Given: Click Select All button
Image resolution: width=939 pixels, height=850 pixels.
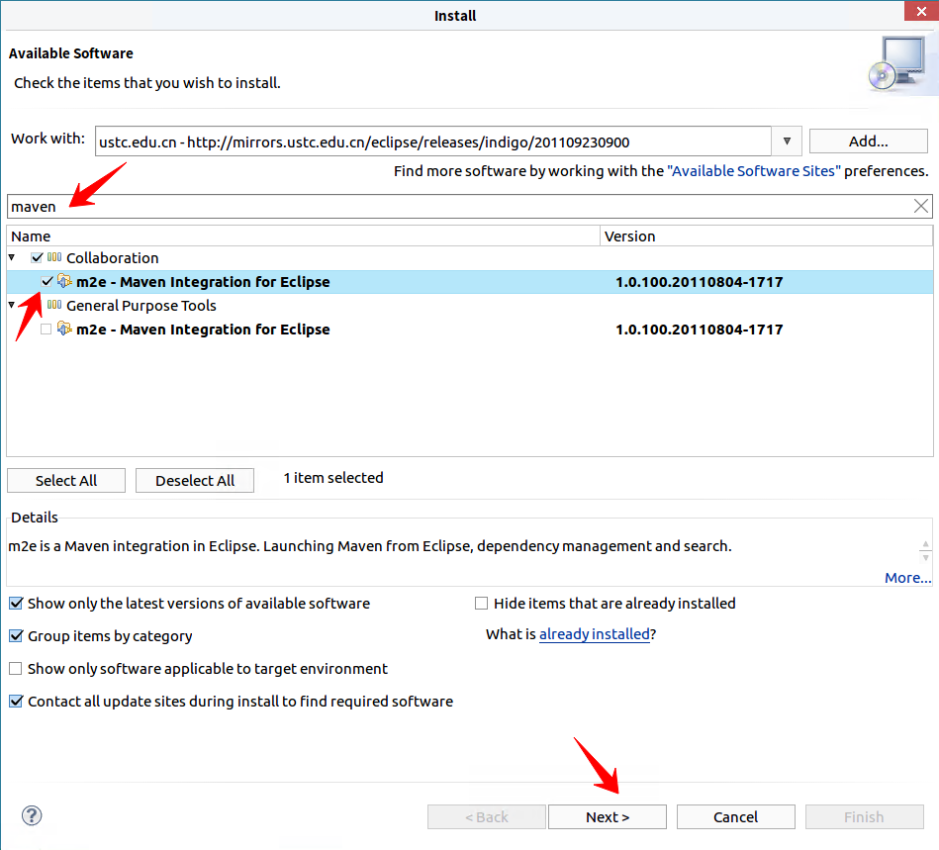Looking at the screenshot, I should 66,480.
